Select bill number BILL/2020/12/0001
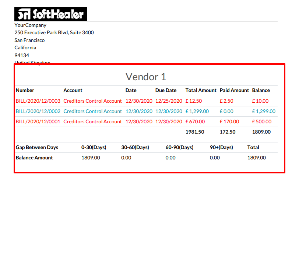 [38, 121]
